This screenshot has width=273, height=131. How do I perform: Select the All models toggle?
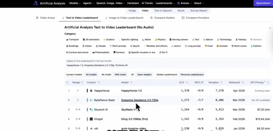click(91, 74)
